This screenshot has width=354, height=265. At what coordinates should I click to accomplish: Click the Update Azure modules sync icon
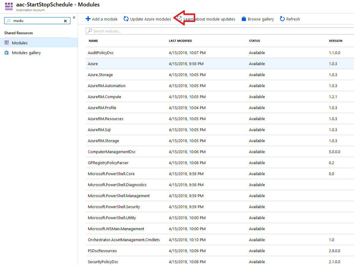point(126,19)
